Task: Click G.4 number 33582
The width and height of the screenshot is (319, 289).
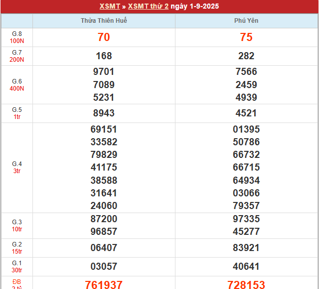Action: click(x=104, y=142)
